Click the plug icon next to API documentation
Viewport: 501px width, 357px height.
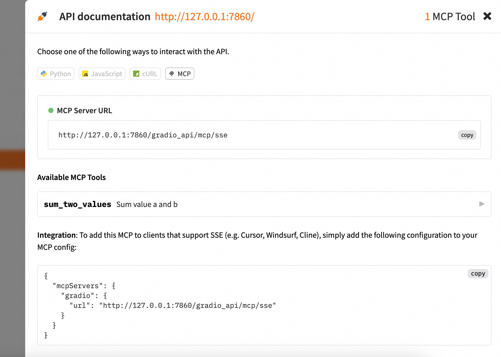(42, 16)
